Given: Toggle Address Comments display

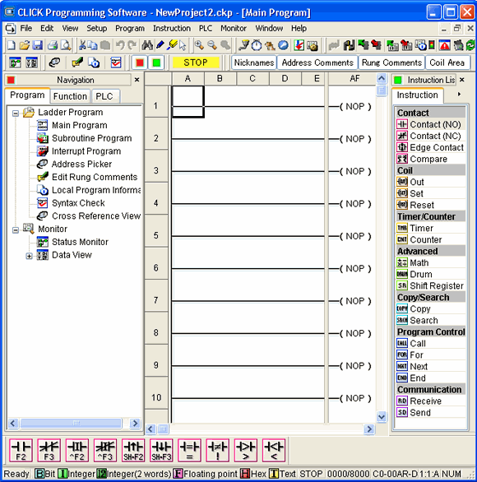Looking at the screenshot, I should (x=317, y=63).
